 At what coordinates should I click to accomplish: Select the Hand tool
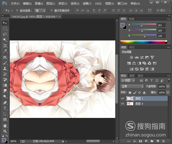[5, 126]
